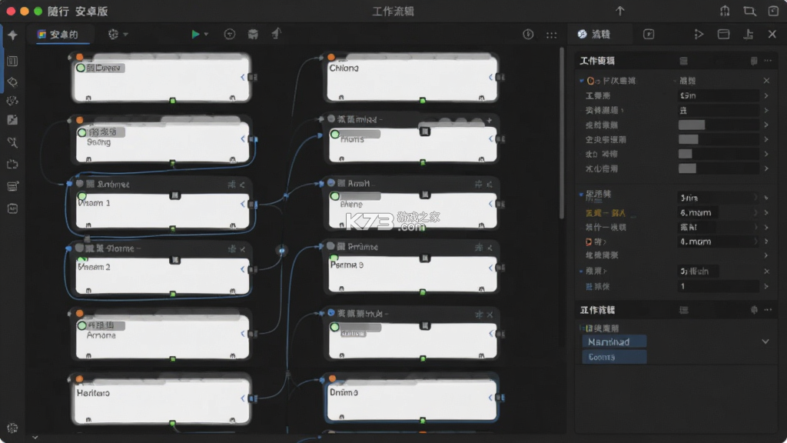Click the window layout icon in right panel header
Image resolution: width=787 pixels, height=443 pixels.
[x=723, y=34]
